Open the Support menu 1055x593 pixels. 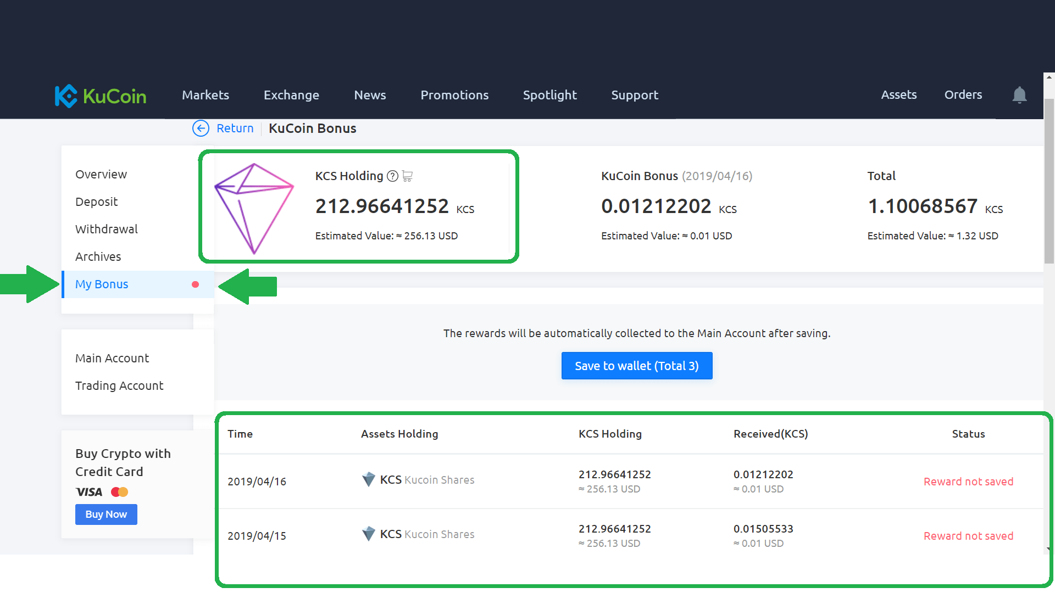coord(635,95)
